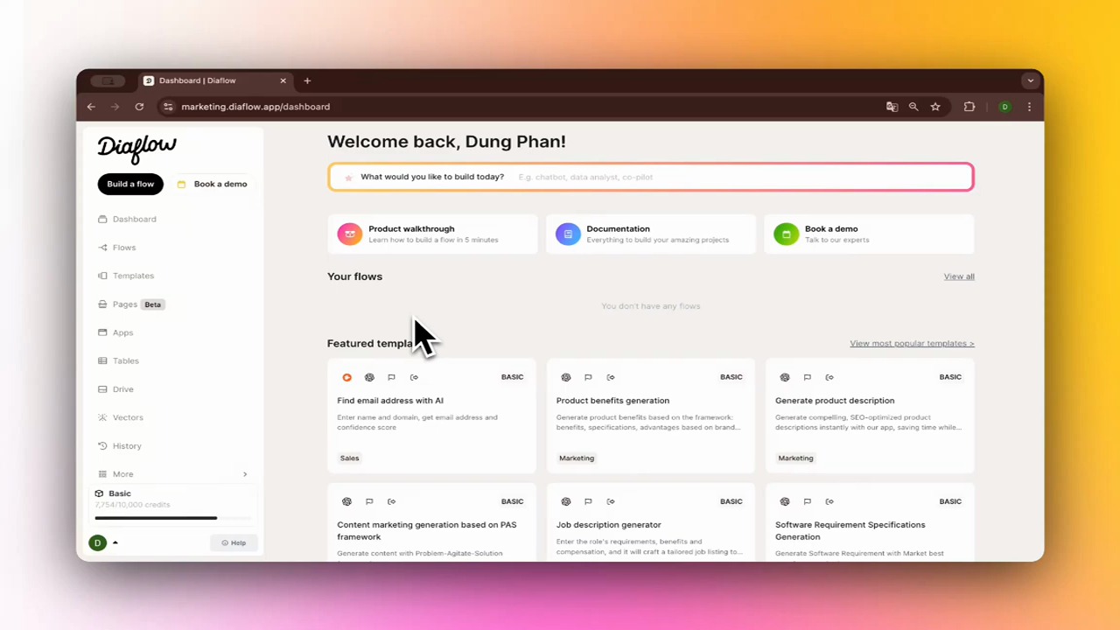Click the flag icon on Find email address card
This screenshot has height=630, width=1120.
391,377
